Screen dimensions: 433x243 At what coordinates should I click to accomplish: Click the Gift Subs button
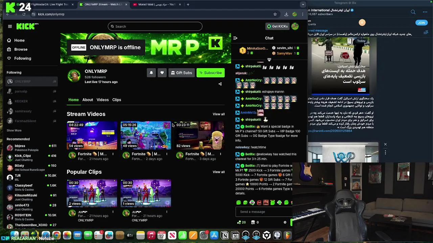tap(182, 73)
